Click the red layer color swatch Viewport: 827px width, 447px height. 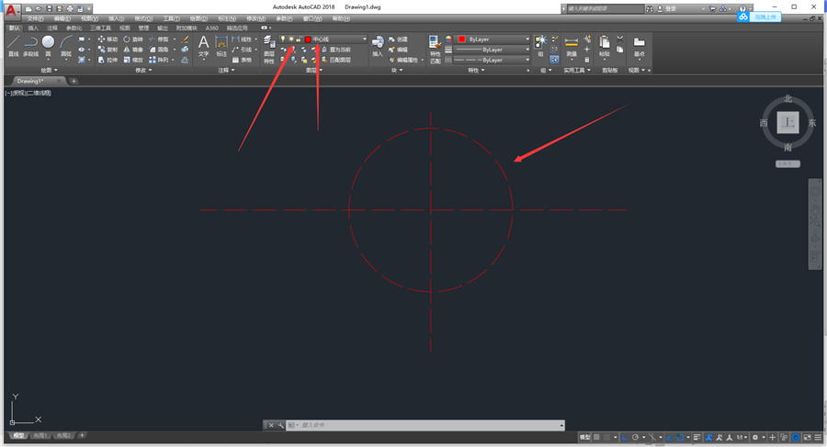point(308,39)
